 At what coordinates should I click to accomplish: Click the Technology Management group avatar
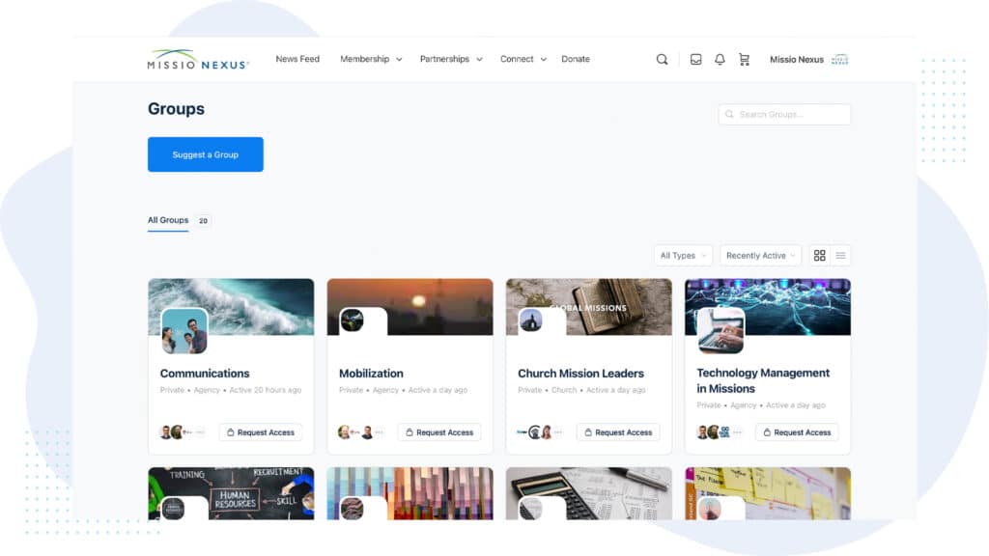[721, 331]
